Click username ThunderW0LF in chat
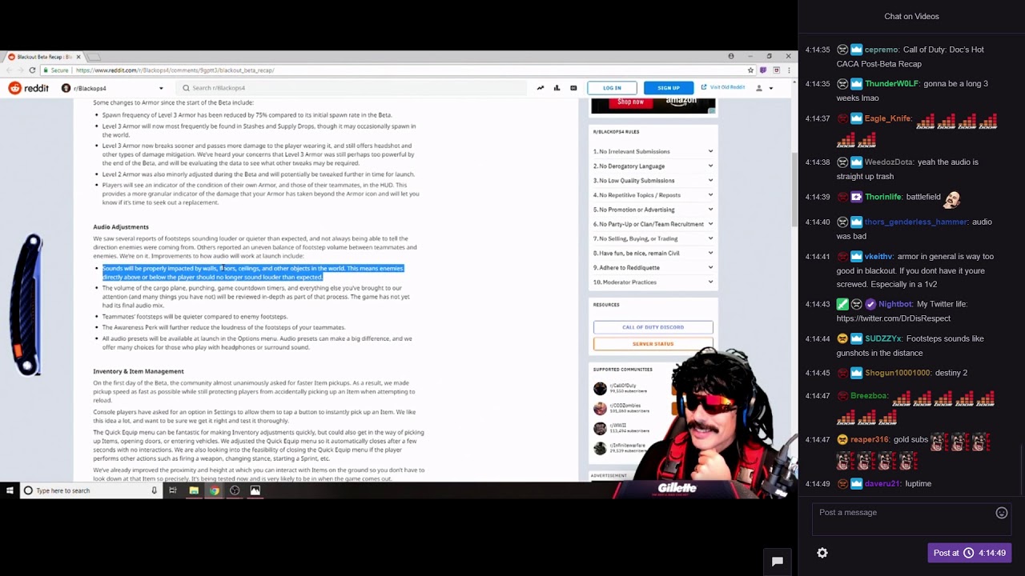Image resolution: width=1025 pixels, height=576 pixels. (x=892, y=83)
